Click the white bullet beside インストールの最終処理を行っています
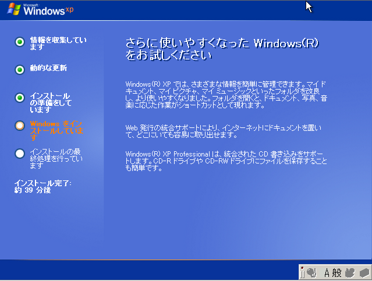Image resolution: width=372 pixels, height=281 pixels. (x=20, y=154)
